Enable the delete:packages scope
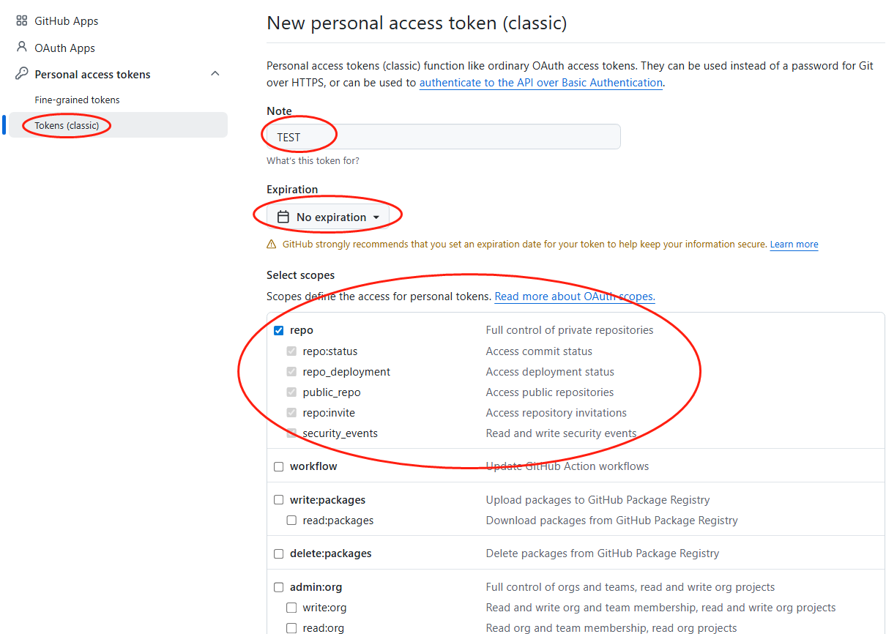 tap(279, 553)
